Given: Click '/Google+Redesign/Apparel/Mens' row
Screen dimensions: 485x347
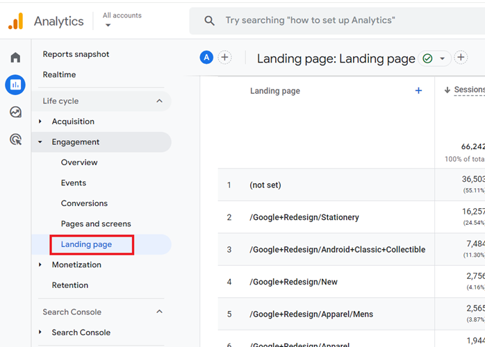Looking at the screenshot, I should (351, 314).
